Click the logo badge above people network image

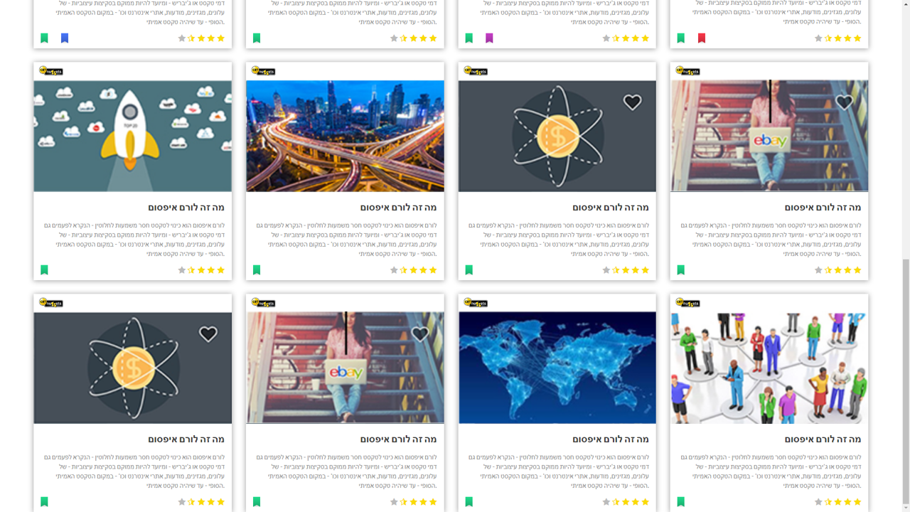point(687,303)
